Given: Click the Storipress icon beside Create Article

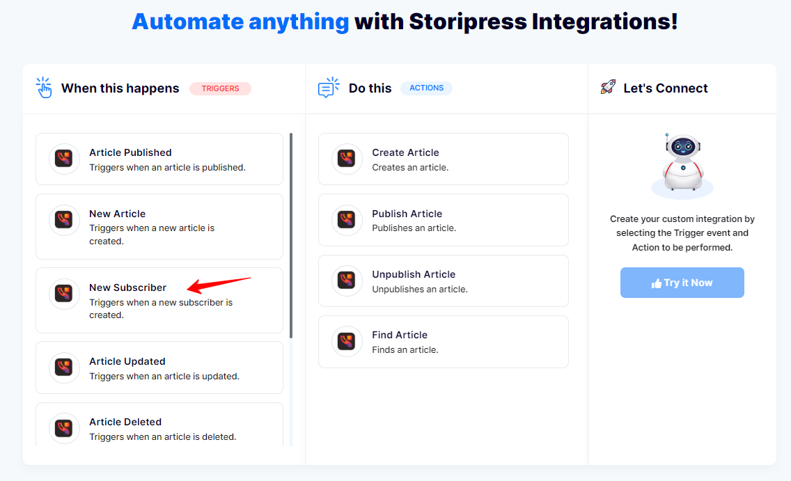Looking at the screenshot, I should coord(347,159).
